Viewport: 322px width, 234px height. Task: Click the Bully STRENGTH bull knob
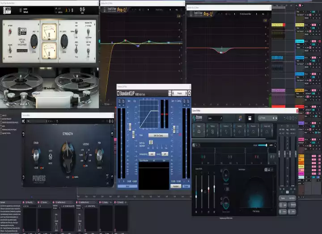tap(68, 156)
